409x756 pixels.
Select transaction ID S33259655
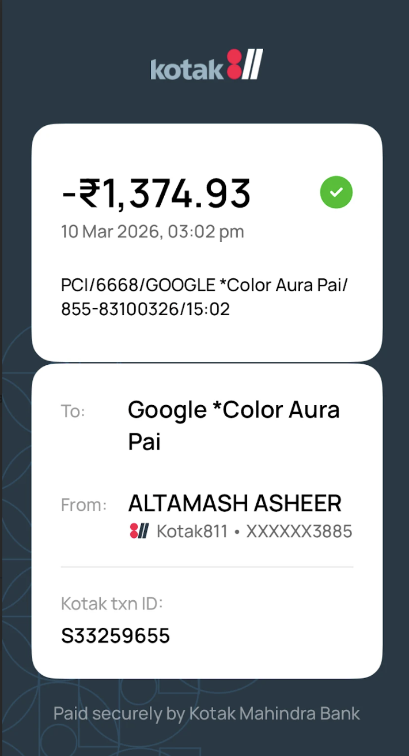115,636
